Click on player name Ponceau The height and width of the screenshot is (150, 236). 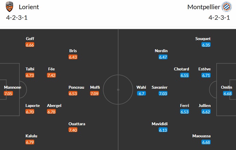pos(76,87)
